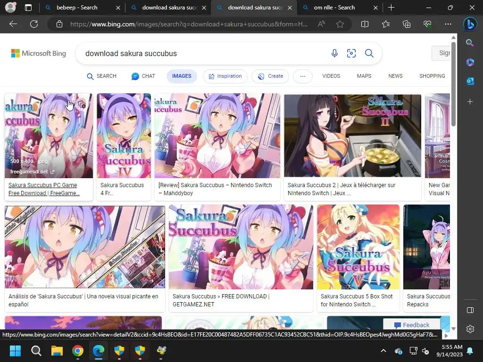The image size is (483, 362).
Task: Open Sakura Succubus IV thumbnail
Action: click(124, 136)
